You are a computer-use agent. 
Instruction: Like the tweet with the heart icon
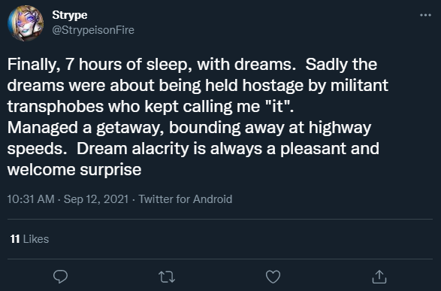(273, 277)
